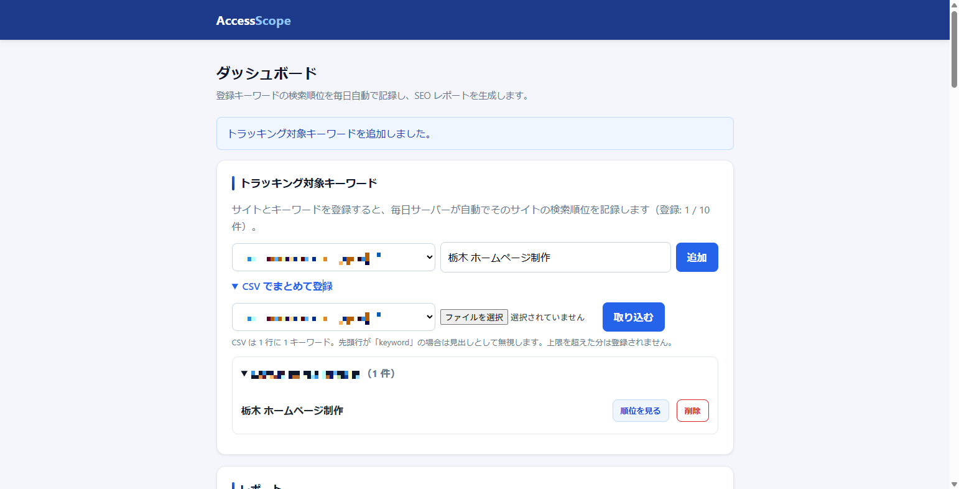This screenshot has height=489, width=959.
Task: Click the page vertical scrollbar thumb
Action: pos(954,49)
